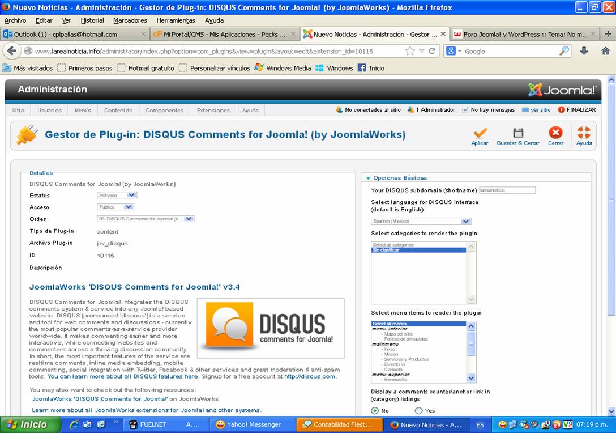Click the ES language indicator in taskbar

[480, 424]
